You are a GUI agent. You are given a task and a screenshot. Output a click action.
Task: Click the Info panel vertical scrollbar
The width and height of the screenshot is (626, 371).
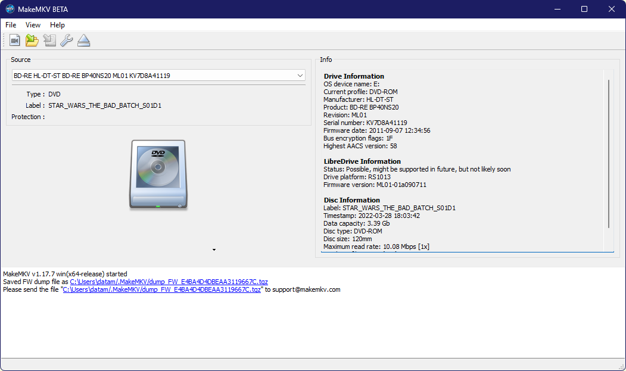tap(609, 154)
